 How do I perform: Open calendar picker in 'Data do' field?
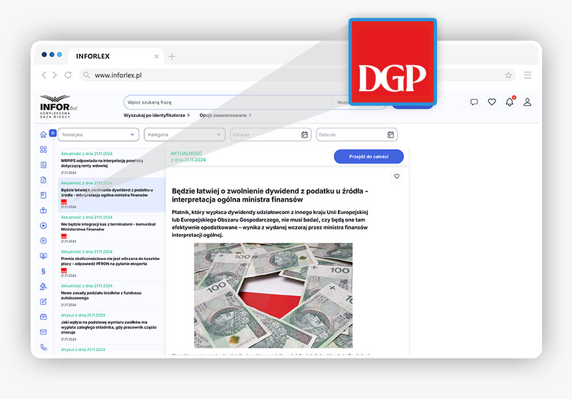point(390,134)
